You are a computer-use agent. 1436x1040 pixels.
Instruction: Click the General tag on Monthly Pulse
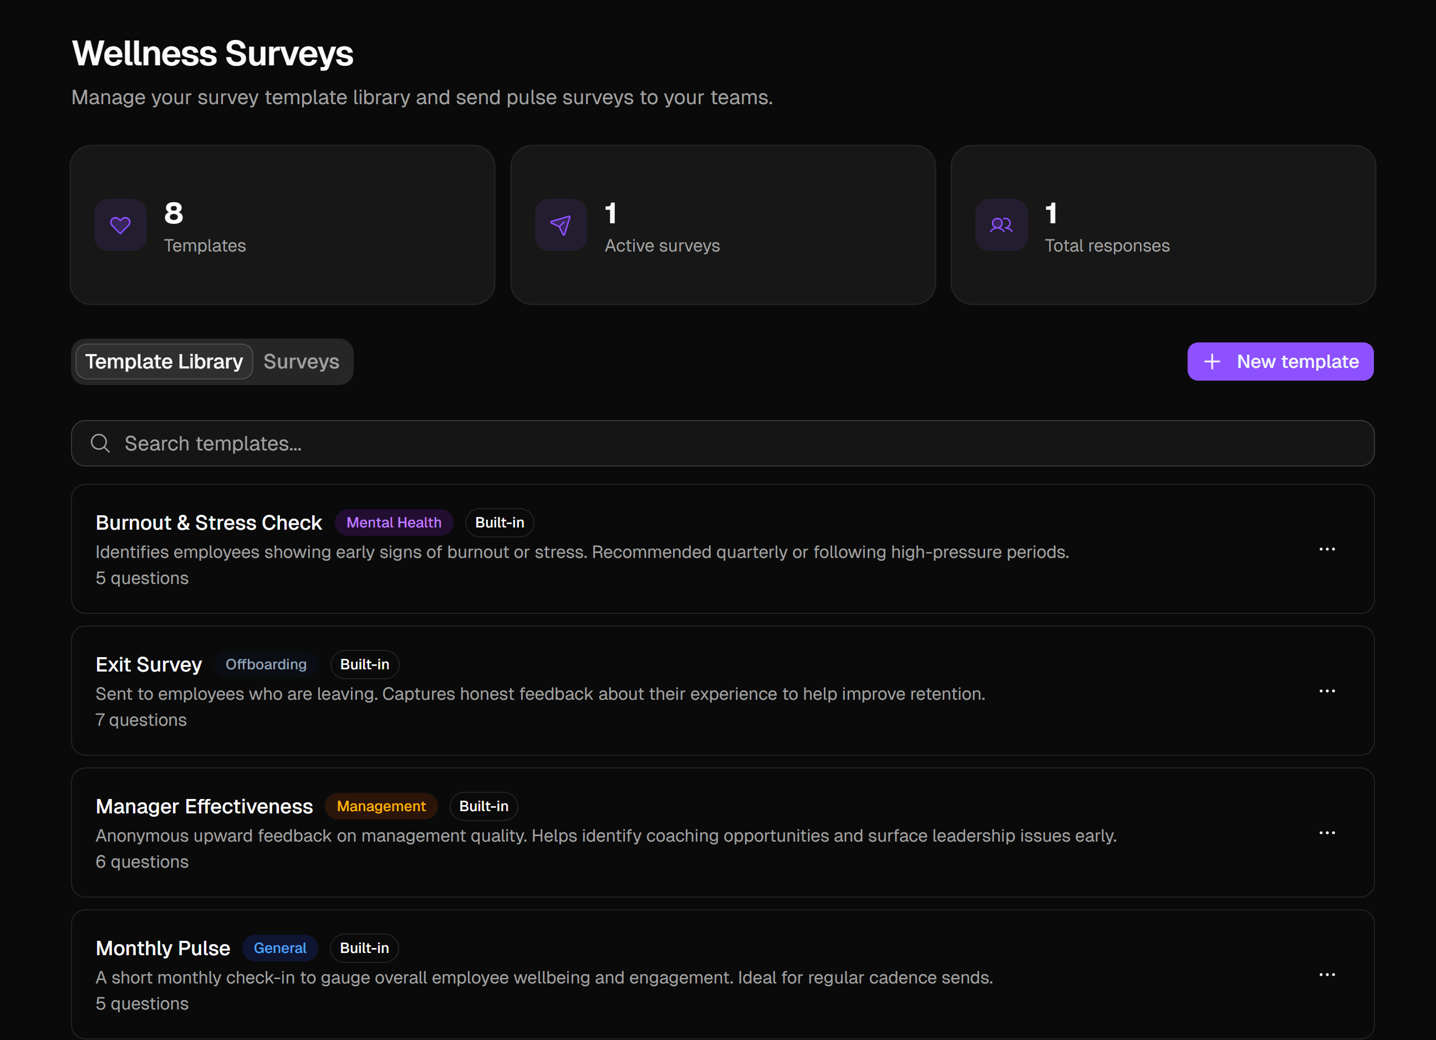point(280,947)
